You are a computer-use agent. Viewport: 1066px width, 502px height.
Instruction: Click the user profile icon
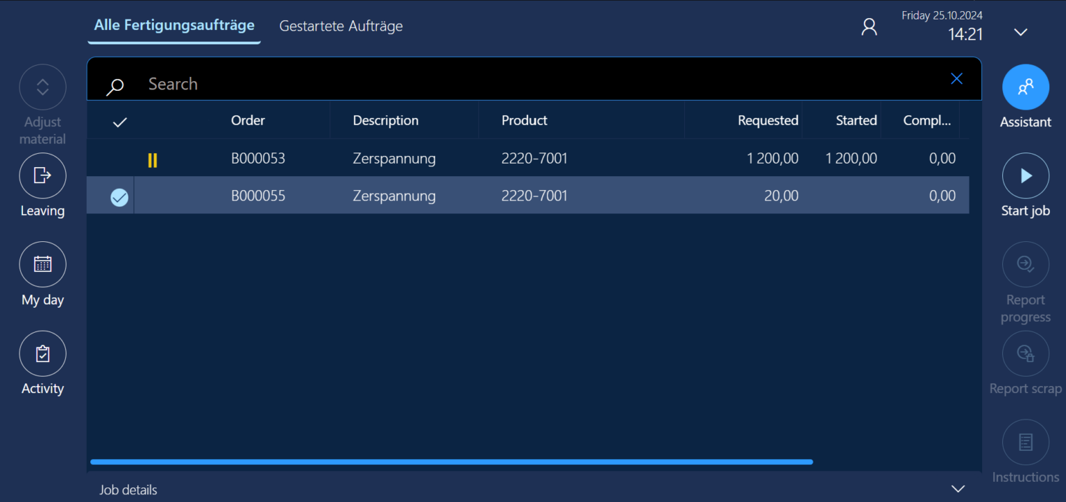869,26
